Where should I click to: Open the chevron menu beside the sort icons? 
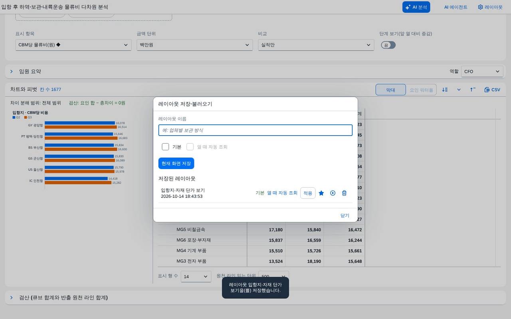click(x=459, y=90)
